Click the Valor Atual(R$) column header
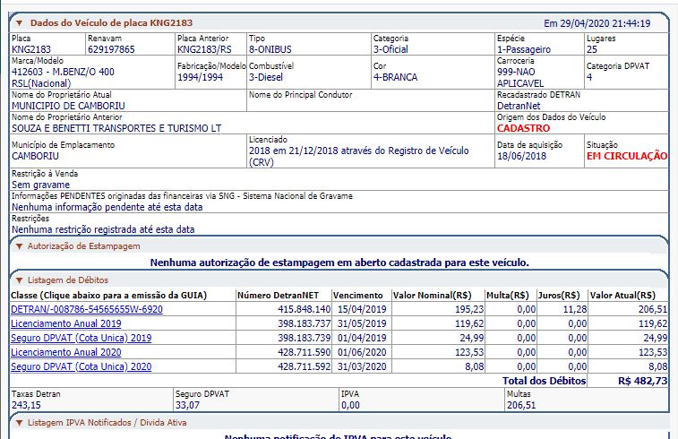The height and width of the screenshot is (439, 678). point(622,296)
